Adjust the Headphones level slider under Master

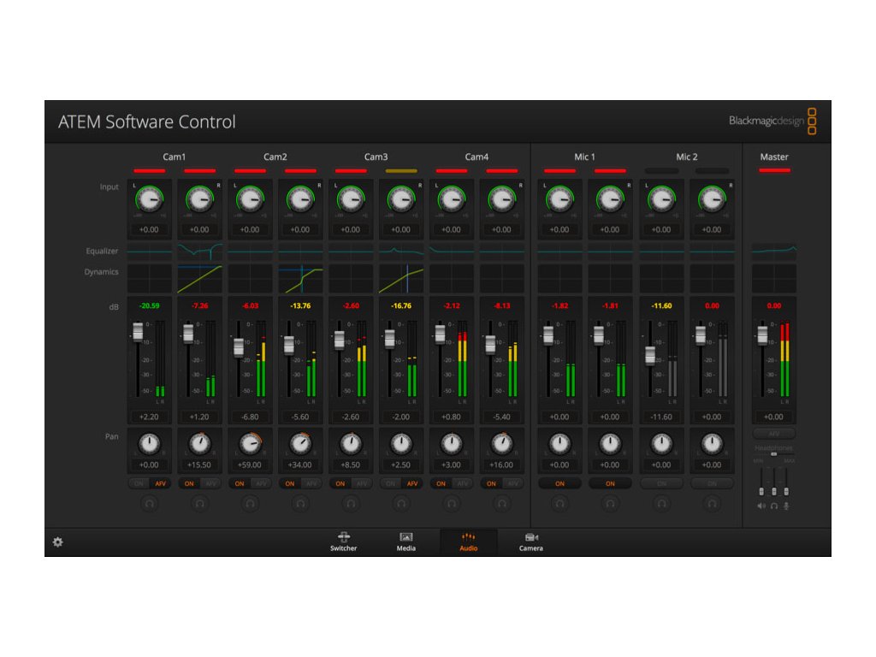point(773,454)
